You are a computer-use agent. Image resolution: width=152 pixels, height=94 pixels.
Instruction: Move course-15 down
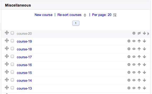point(144,72)
